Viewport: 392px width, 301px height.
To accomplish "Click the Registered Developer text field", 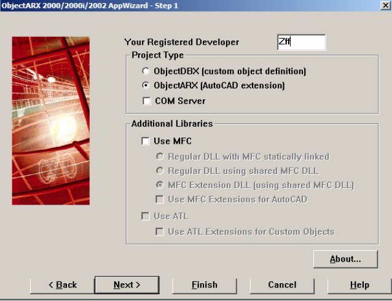I will coord(301,42).
